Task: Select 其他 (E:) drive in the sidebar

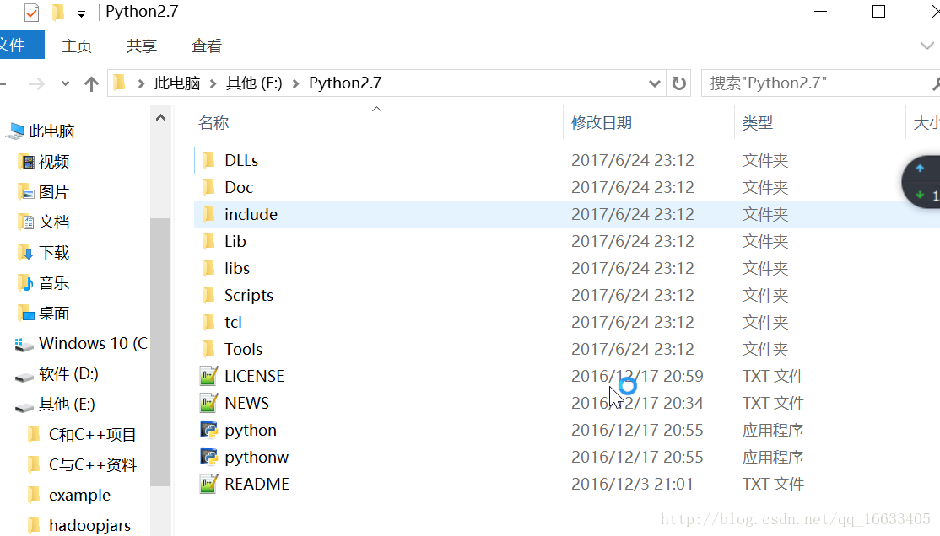Action: click(x=67, y=405)
